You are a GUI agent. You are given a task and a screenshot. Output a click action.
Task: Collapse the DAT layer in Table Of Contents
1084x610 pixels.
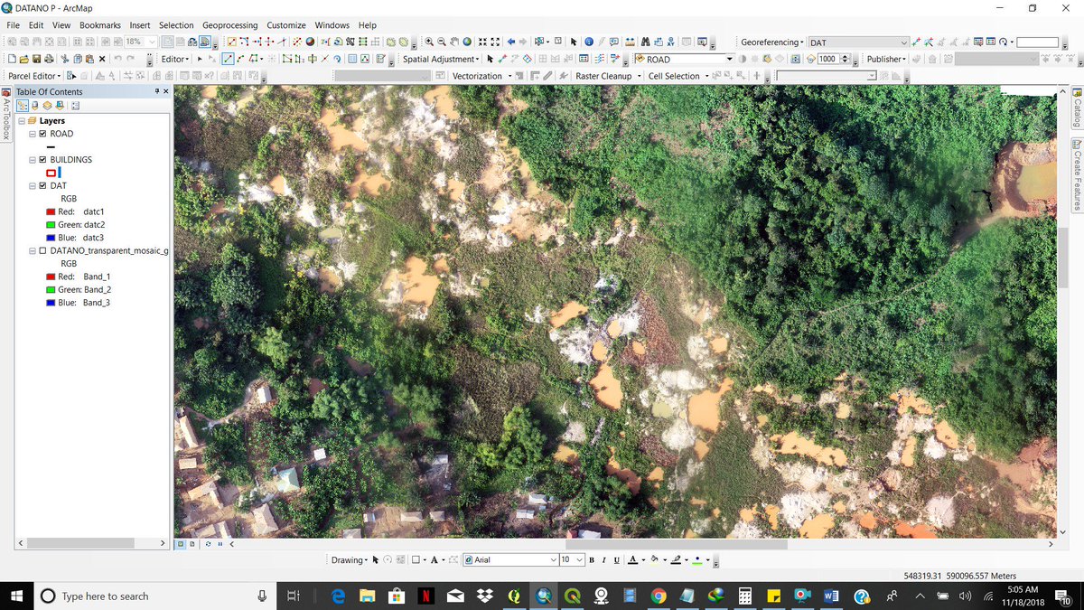[32, 185]
